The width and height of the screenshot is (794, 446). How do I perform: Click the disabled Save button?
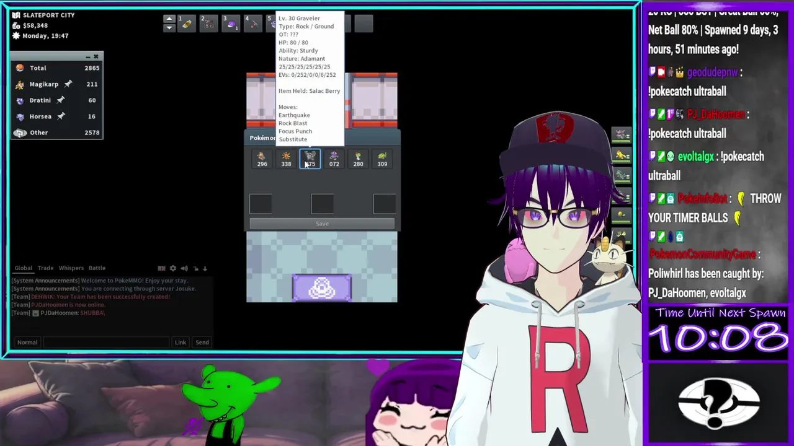(322, 224)
